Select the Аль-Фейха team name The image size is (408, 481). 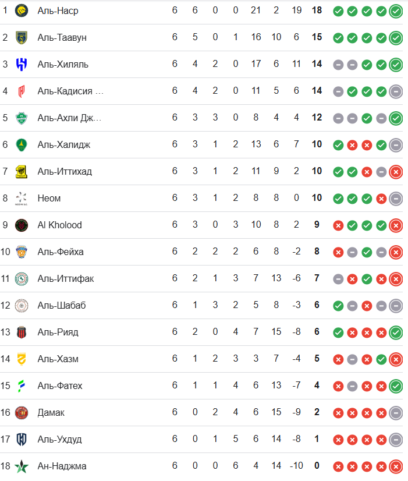tap(61, 252)
